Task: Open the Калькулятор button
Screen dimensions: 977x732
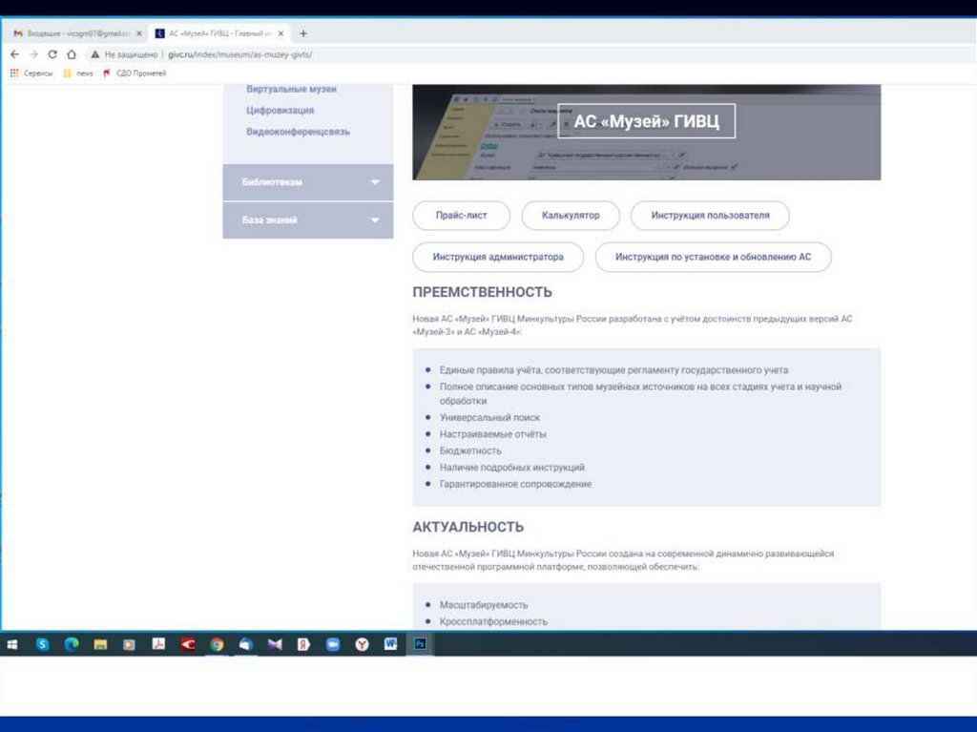Action: click(571, 216)
